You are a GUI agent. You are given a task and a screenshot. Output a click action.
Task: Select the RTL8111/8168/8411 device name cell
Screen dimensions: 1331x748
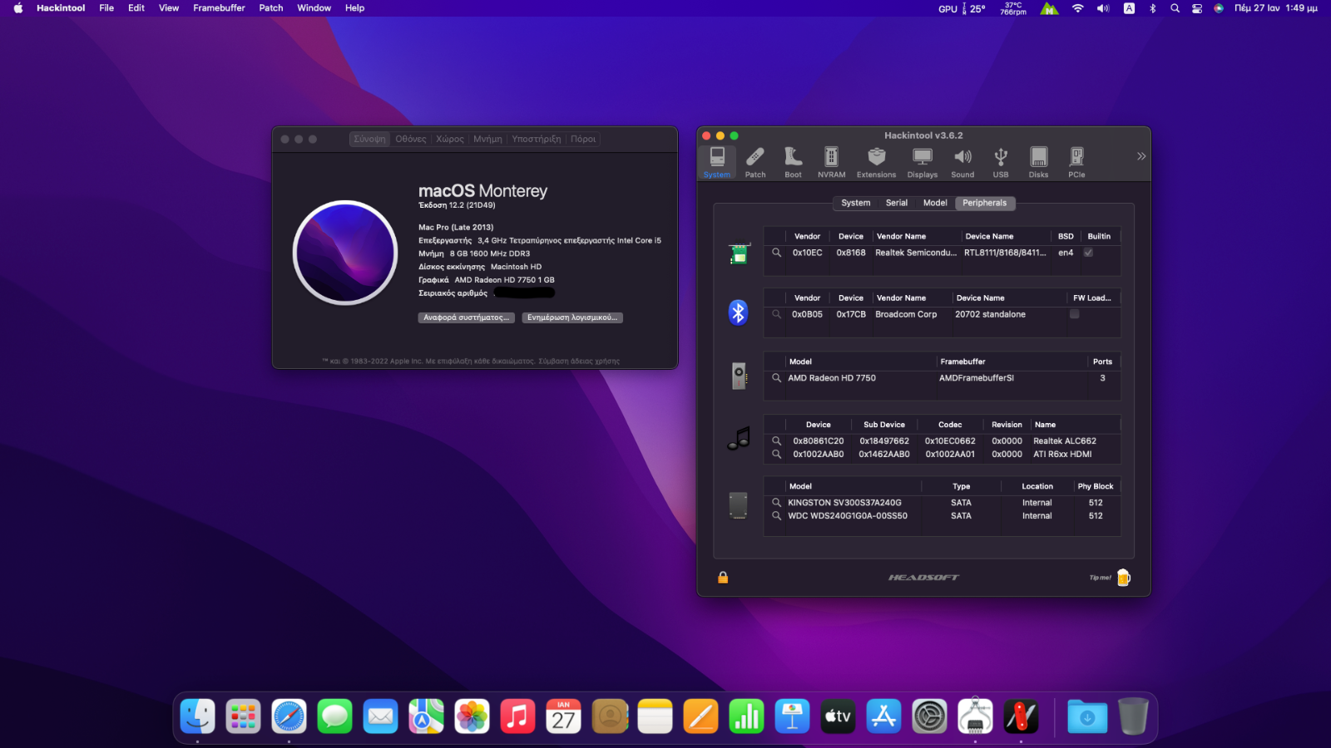[x=1005, y=253]
